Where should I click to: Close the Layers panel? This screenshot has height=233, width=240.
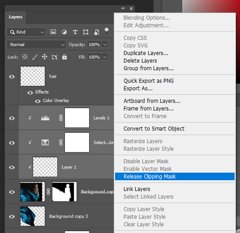(x=131, y=8)
